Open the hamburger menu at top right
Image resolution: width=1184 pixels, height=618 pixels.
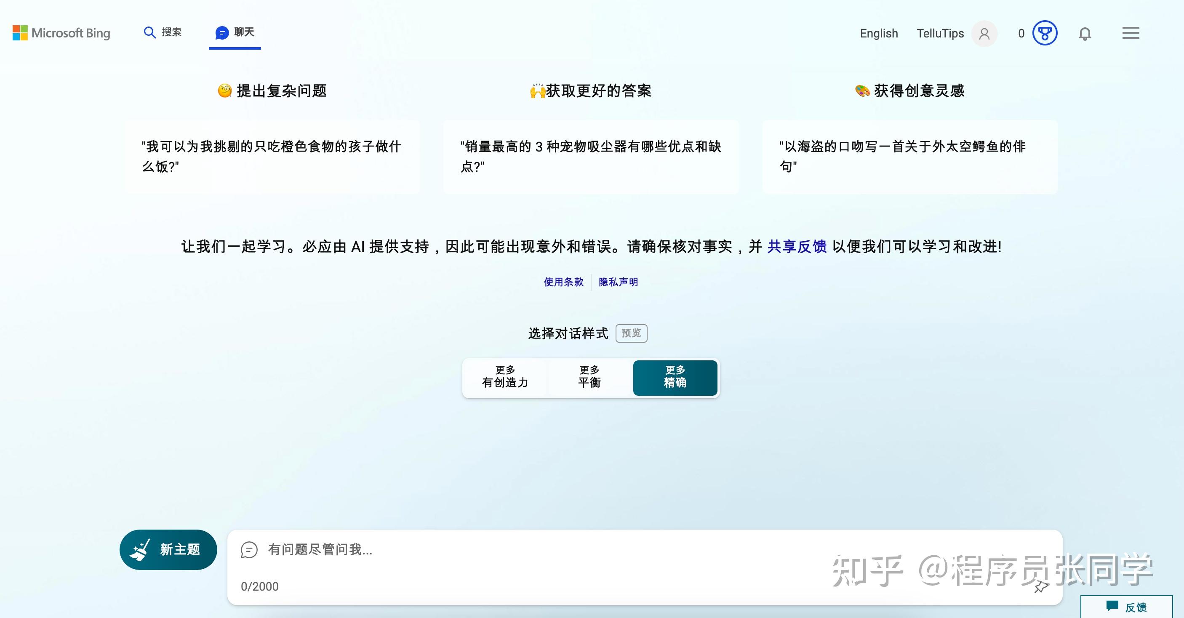[1131, 33]
